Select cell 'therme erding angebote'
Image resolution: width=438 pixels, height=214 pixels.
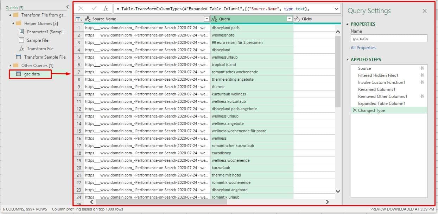(252, 79)
